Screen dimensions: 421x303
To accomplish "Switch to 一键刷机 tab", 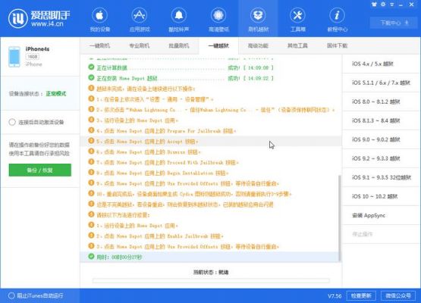I will 99,45.
